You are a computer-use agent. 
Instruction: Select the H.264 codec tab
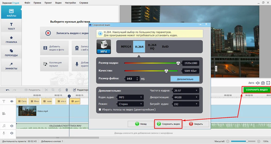click(x=139, y=47)
